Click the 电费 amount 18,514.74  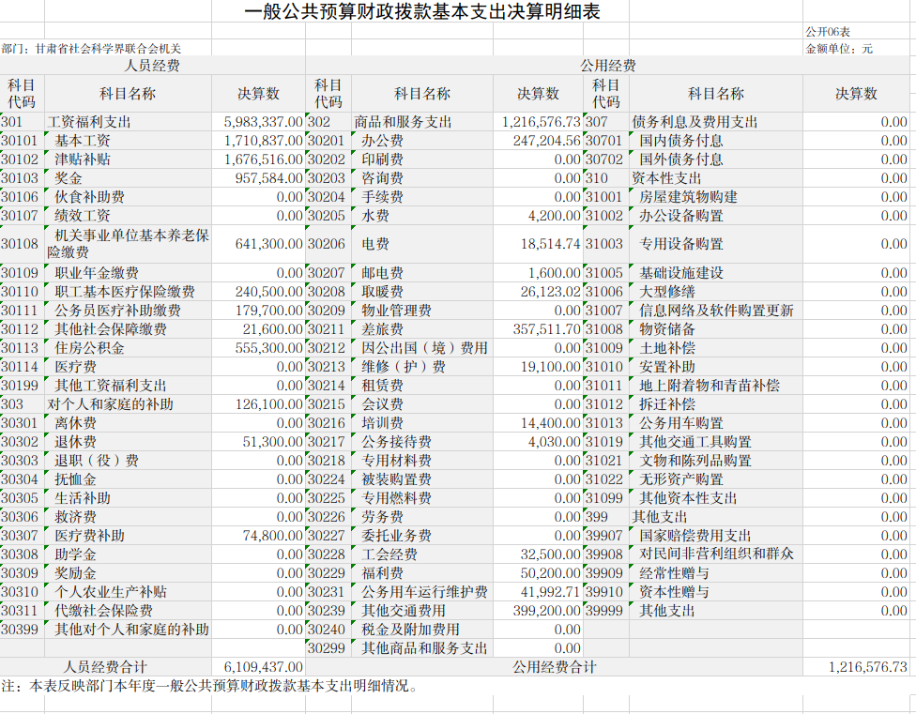[x=551, y=244]
